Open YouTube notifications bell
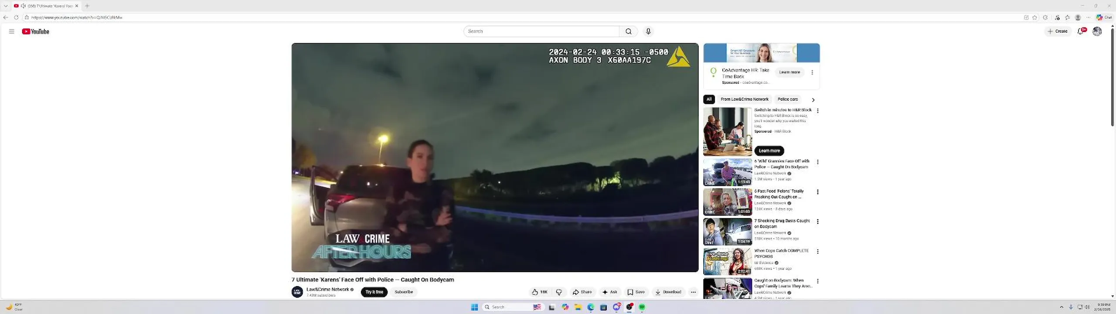The image size is (1116, 314). pyautogui.click(x=1082, y=31)
